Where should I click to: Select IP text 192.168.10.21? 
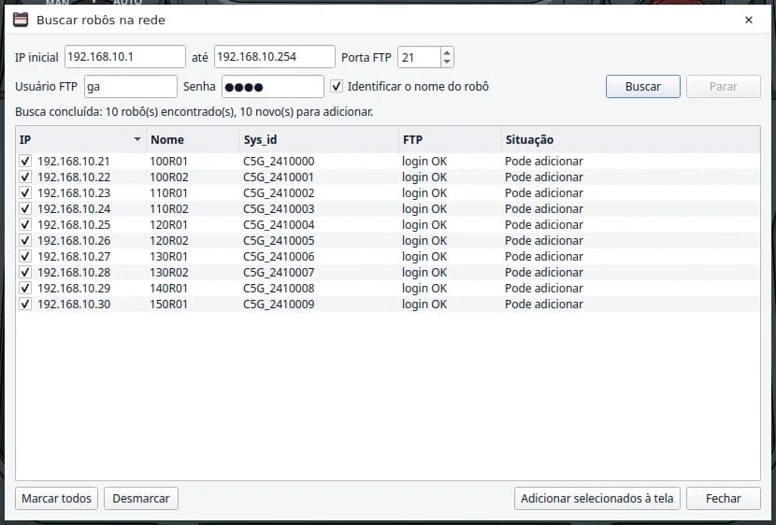pos(74,162)
